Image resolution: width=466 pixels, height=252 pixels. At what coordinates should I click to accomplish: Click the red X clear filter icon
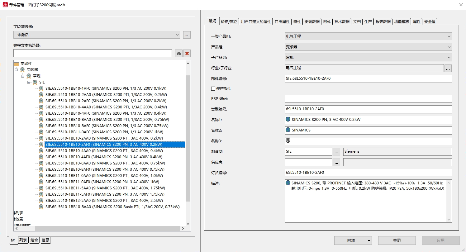click(x=187, y=53)
